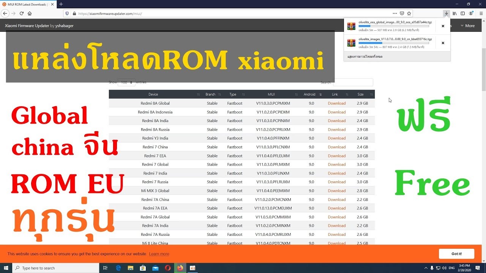The width and height of the screenshot is (486, 273).
Task: Download the Redmi 8A Indonesia ROM
Action: (x=337, y=112)
